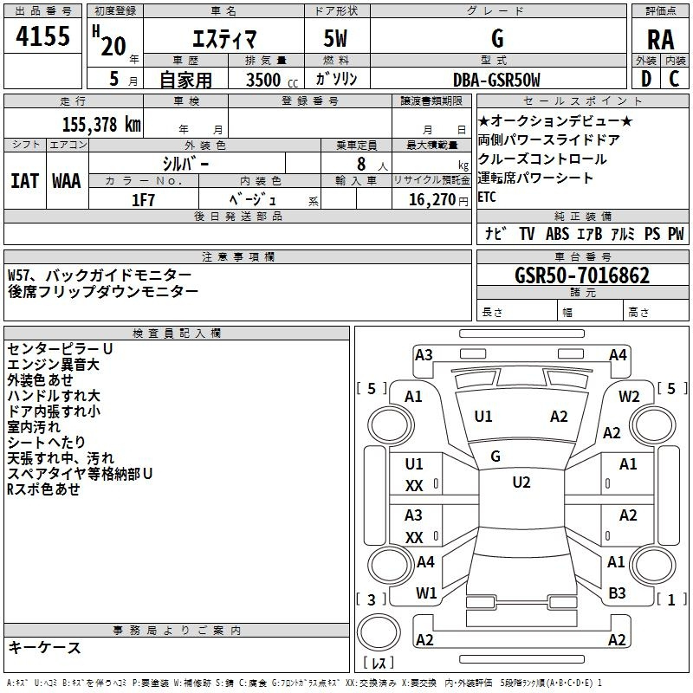This screenshot has width=693, height=693.
Task: Click the 室内汚れ inspector note
Action: [x=34, y=427]
